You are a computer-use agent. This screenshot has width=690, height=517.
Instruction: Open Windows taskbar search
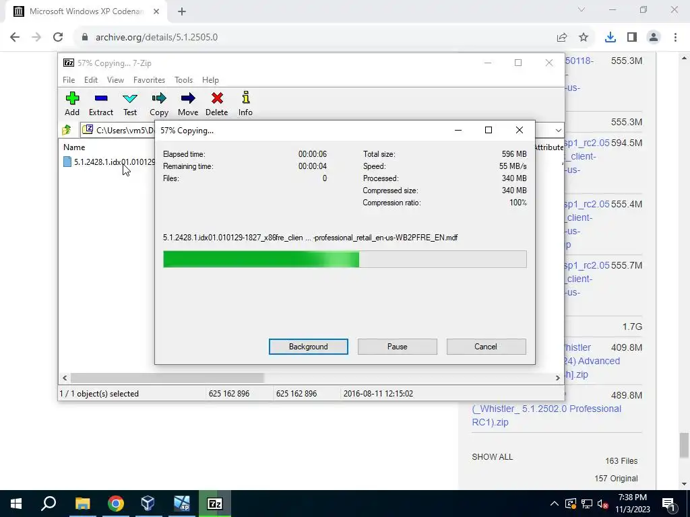pos(49,504)
